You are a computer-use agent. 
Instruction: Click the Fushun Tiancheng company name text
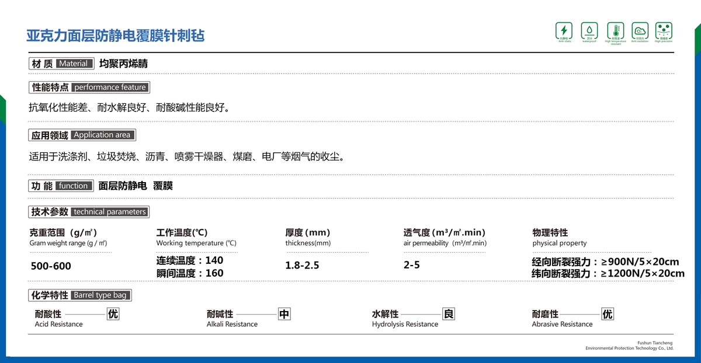click(655, 343)
